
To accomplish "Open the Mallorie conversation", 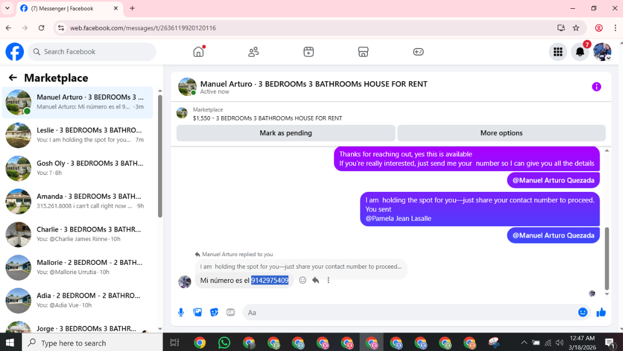I will (x=77, y=267).
